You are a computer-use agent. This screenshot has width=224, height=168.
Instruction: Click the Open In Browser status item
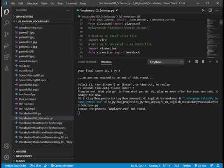point(62,166)
